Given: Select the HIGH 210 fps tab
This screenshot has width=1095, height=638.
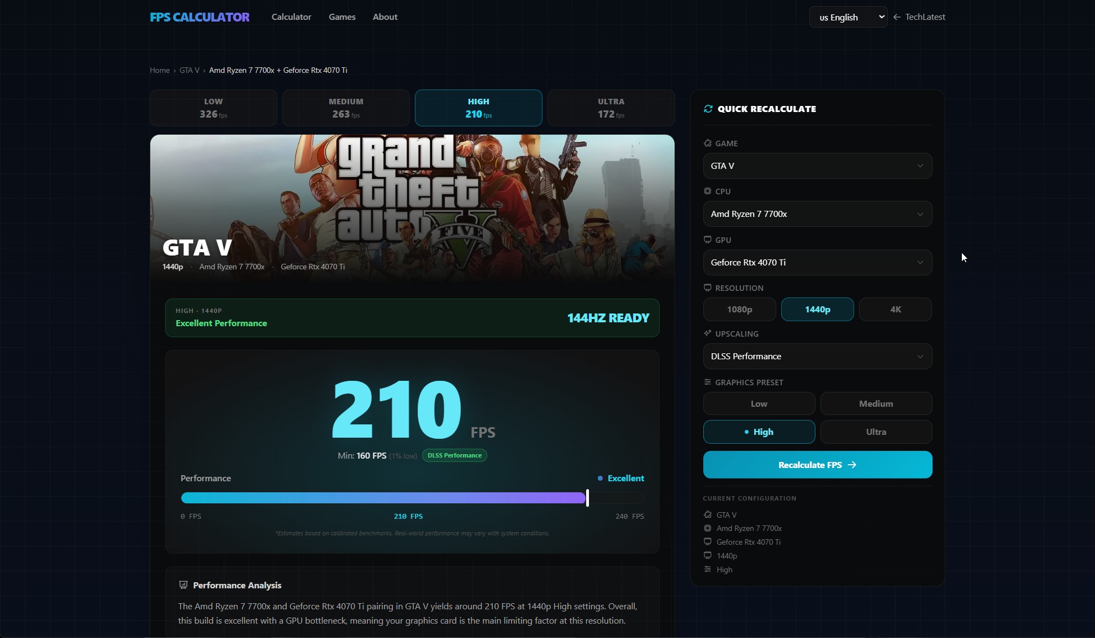Looking at the screenshot, I should pyautogui.click(x=478, y=108).
